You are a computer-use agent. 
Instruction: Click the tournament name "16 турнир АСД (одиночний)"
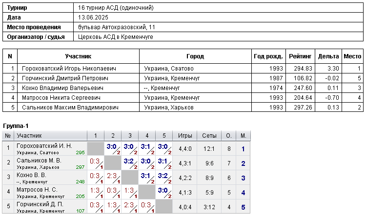116,8
